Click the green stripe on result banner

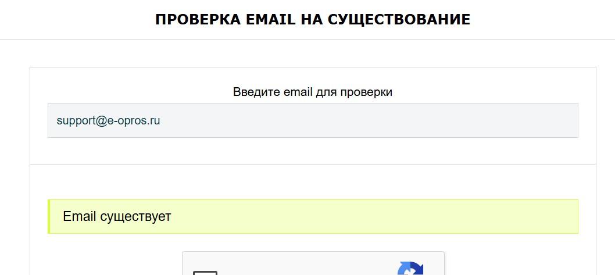[49, 216]
